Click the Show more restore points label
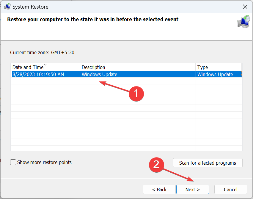Viewport: 253px width, 199px height. 44,162
